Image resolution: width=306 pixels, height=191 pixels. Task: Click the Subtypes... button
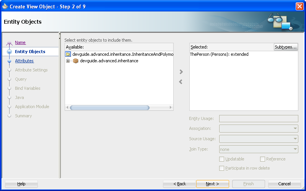coord(286,47)
